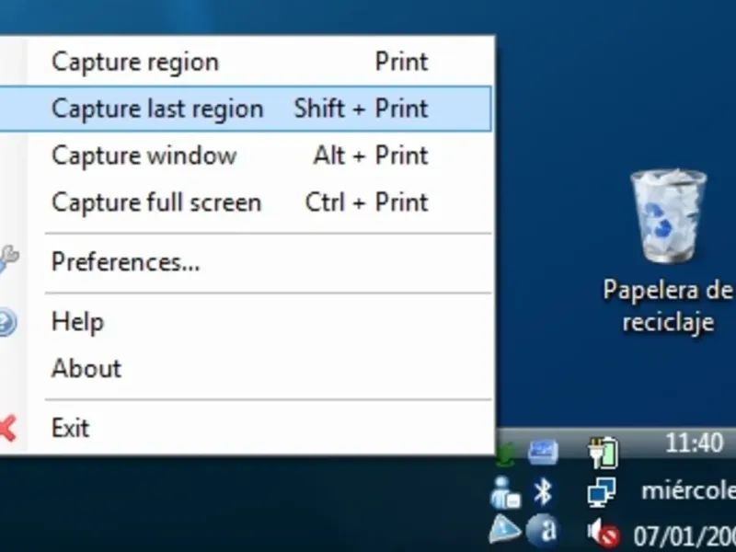Click the round 'a' tray icon
This screenshot has width=736, height=552.
coord(543,531)
